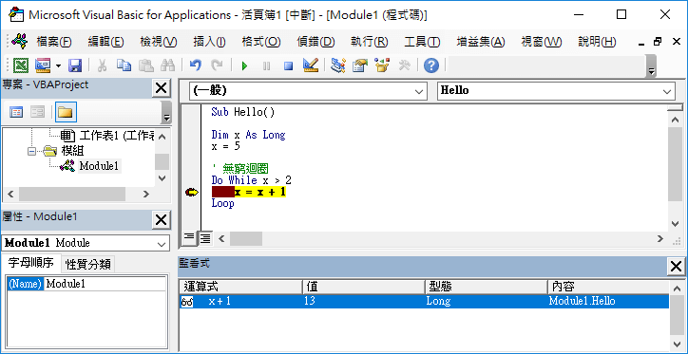Collapse the 模組 folder node
Viewport: 688px width, 354px height.
pyautogui.click(x=31, y=151)
